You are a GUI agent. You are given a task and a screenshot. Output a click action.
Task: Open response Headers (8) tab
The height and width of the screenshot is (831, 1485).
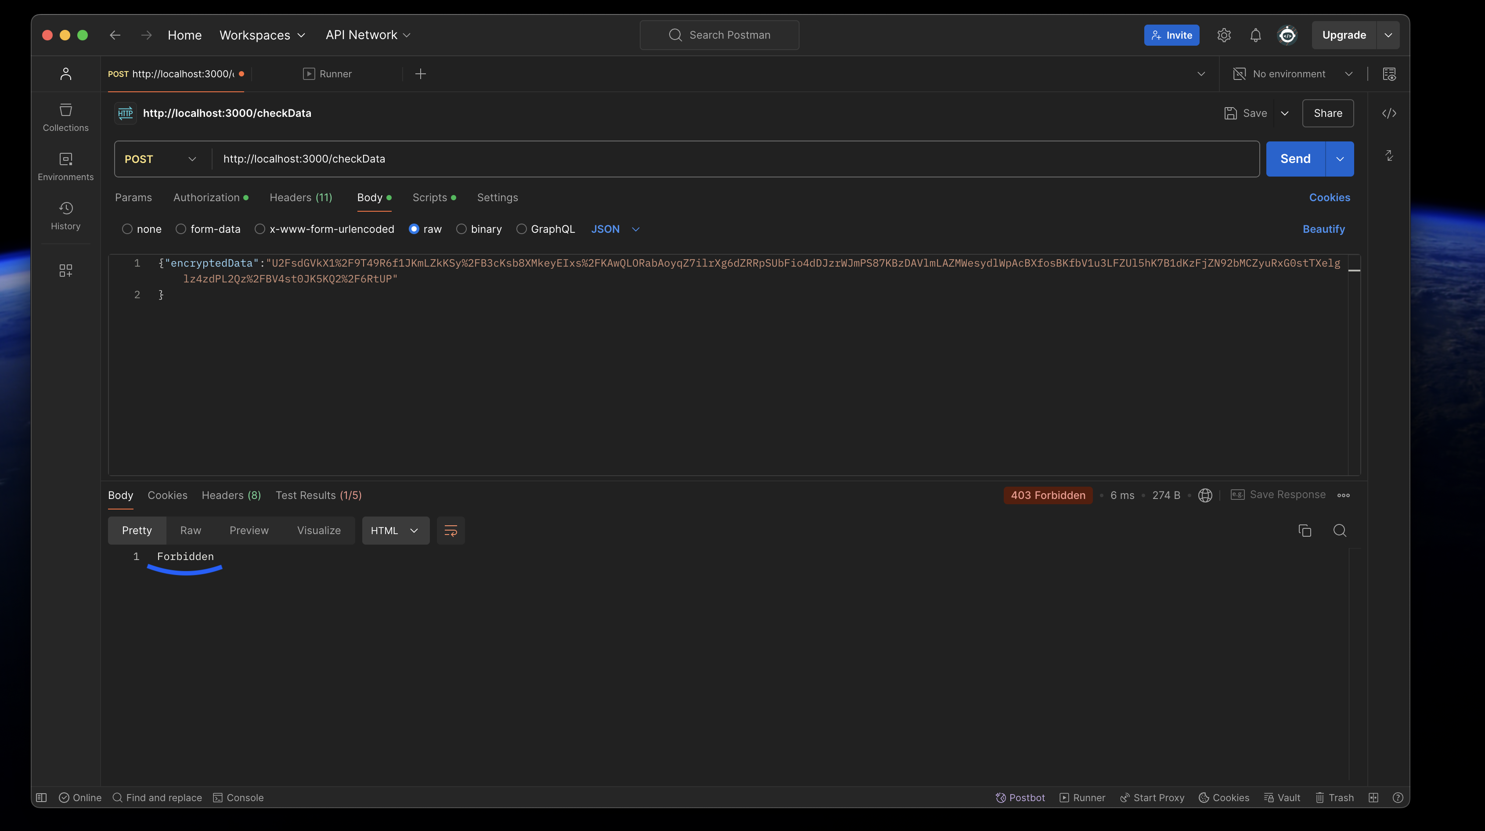coord(231,495)
